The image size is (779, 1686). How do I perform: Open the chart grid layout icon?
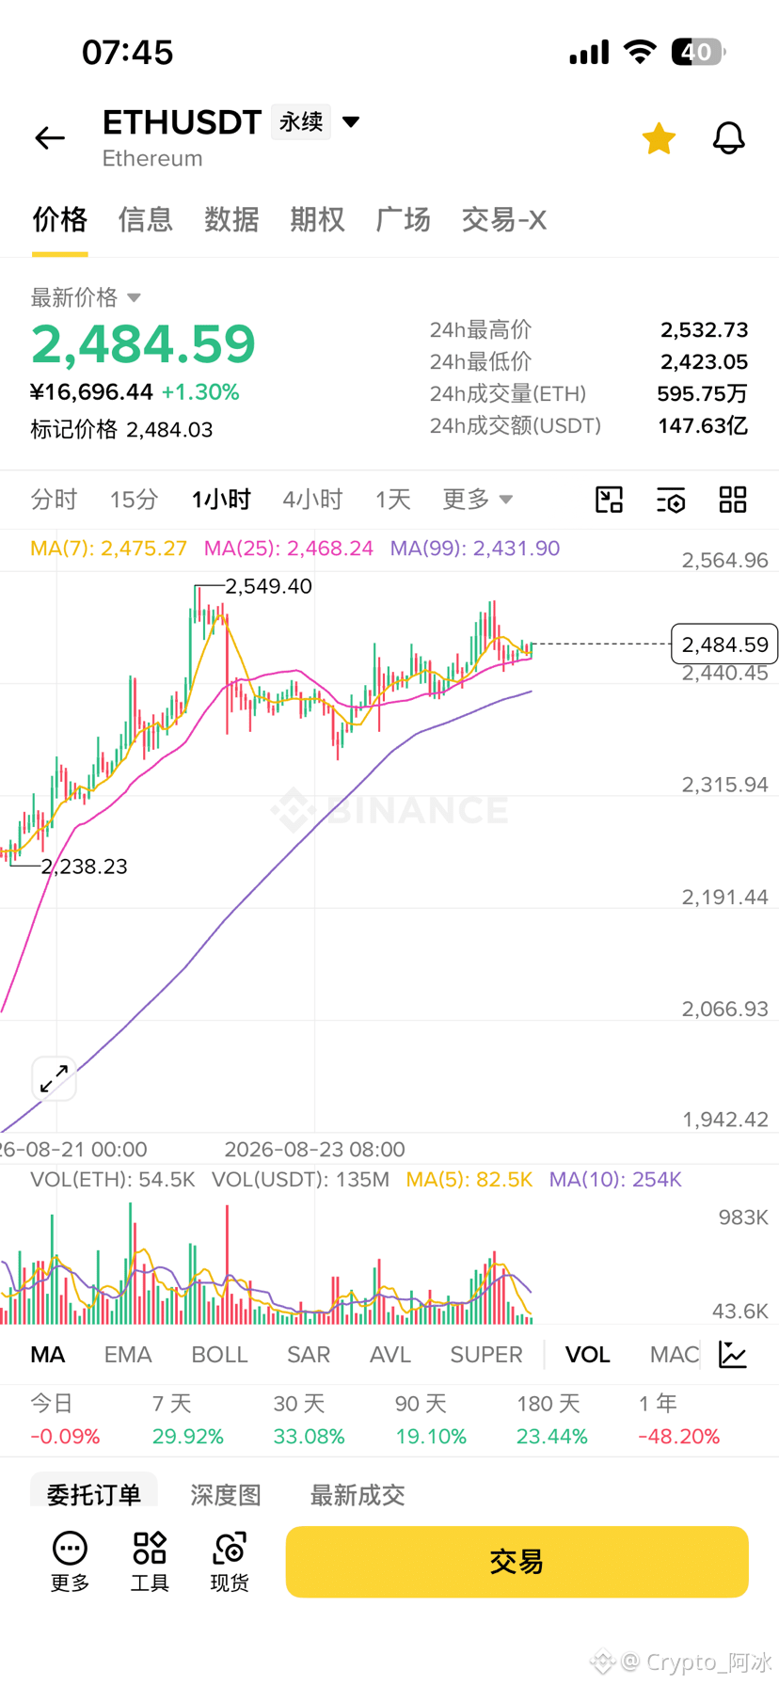pos(733,500)
